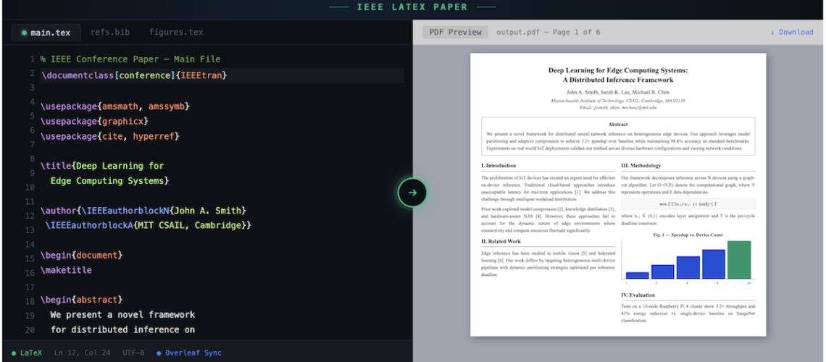
Task: Click the \begin{abstract} line
Action: point(82,300)
